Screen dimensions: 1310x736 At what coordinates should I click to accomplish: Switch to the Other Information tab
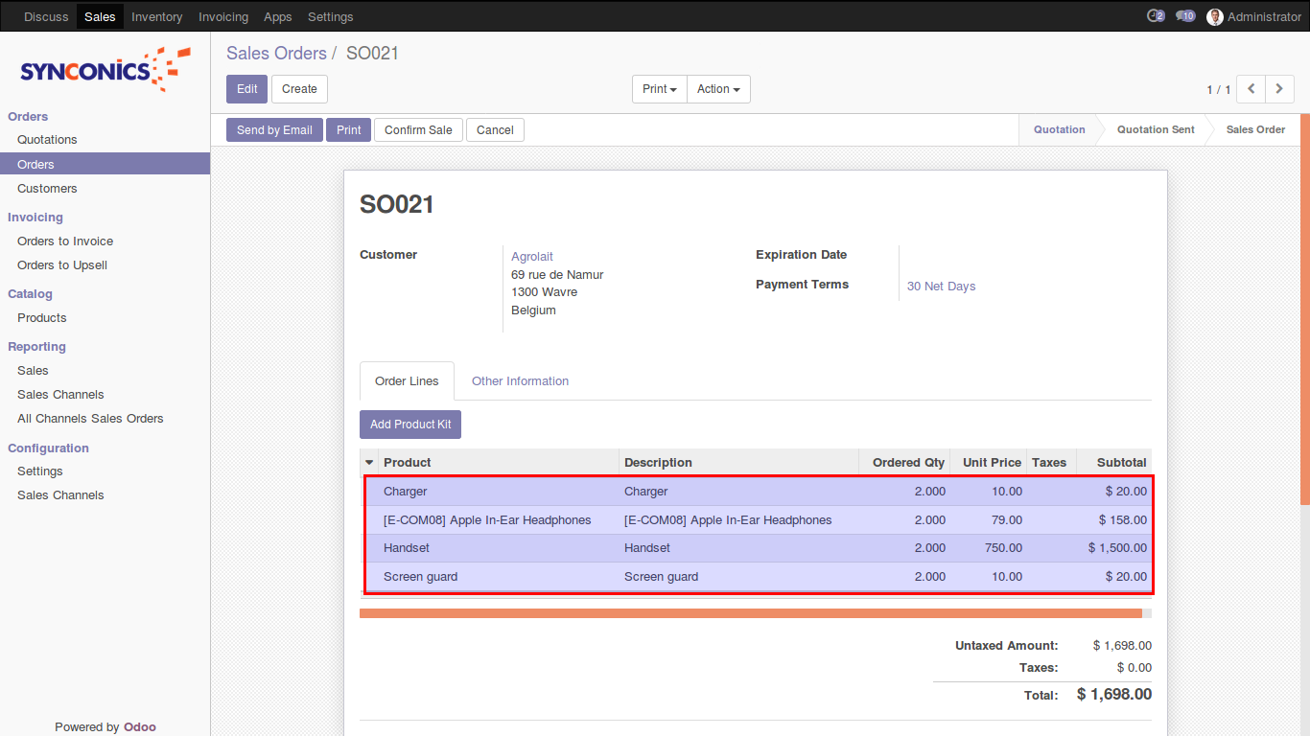coord(520,381)
